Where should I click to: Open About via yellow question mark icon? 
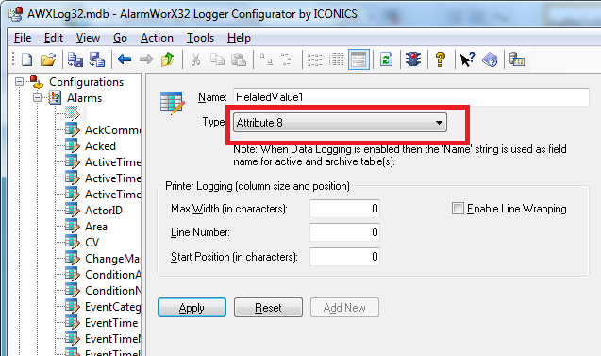441,59
